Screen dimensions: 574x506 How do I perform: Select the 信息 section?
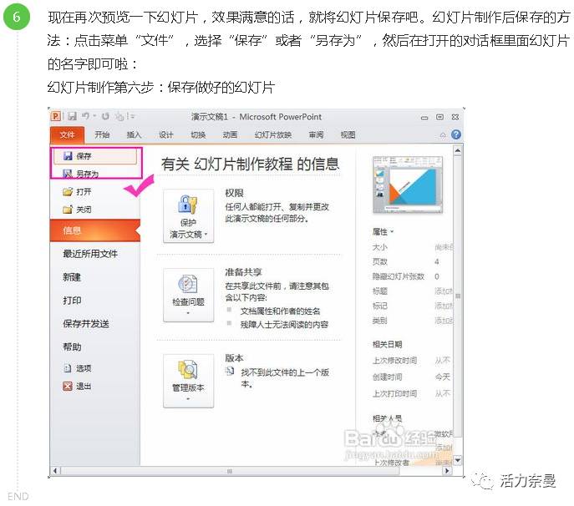click(94, 230)
